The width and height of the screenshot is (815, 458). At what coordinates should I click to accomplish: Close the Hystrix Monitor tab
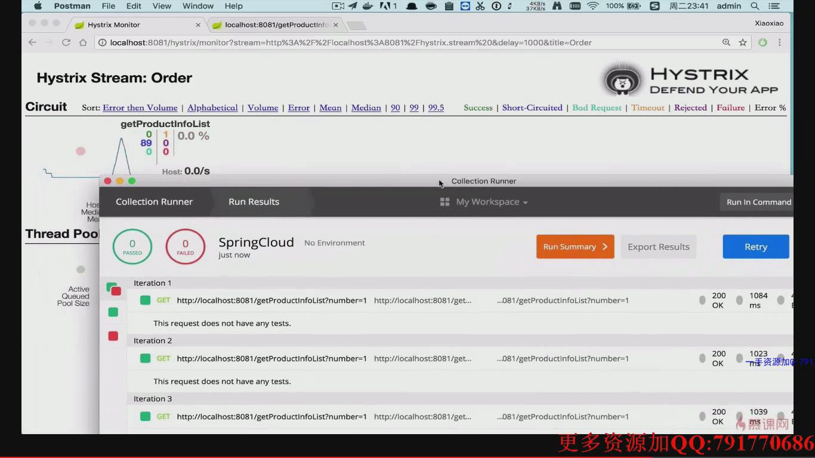click(x=198, y=25)
